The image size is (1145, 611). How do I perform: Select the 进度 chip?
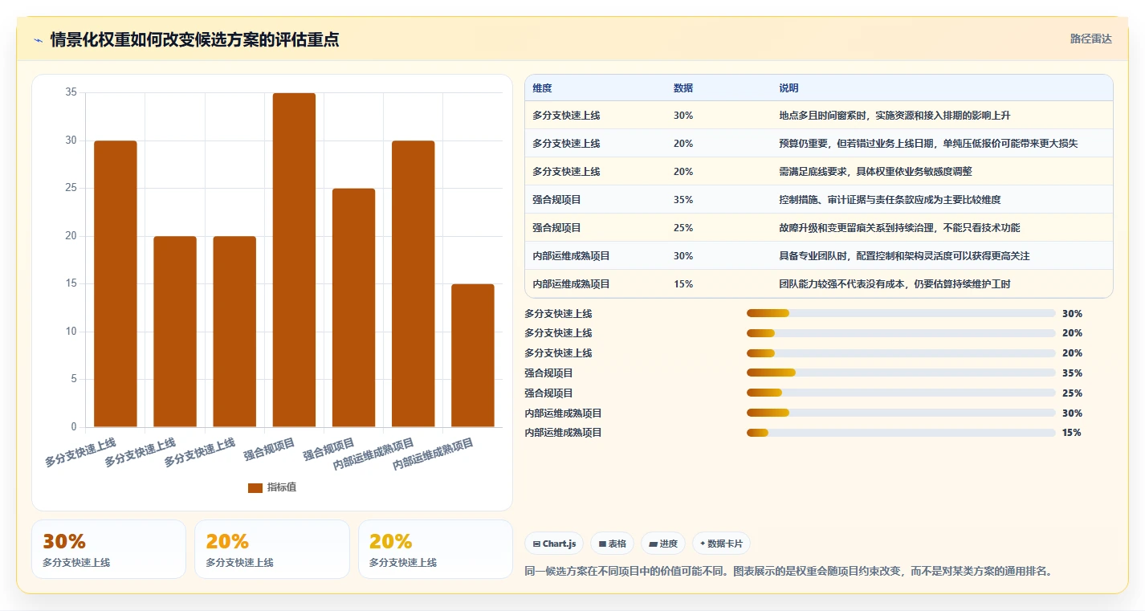663,544
